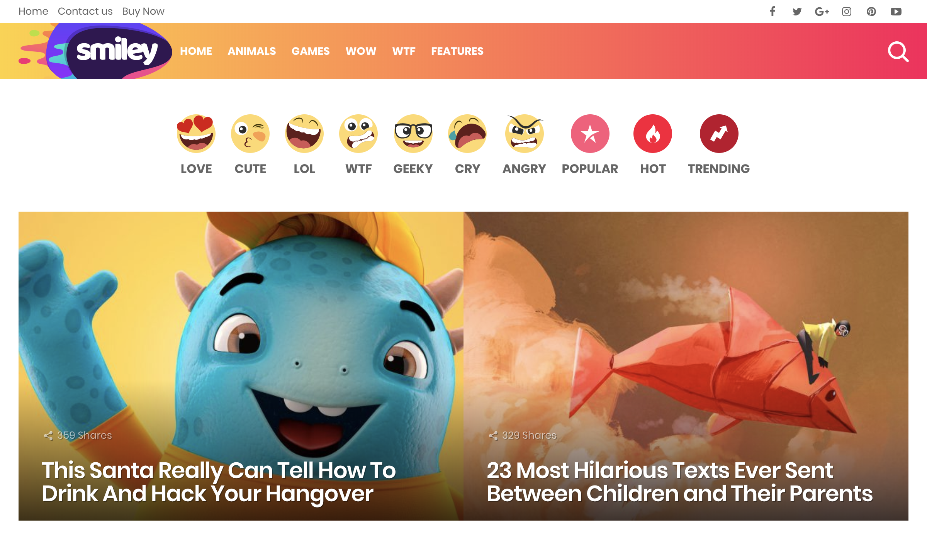This screenshot has height=543, width=927.
Task: Select the CUTE emoji filter icon
Action: click(x=250, y=134)
